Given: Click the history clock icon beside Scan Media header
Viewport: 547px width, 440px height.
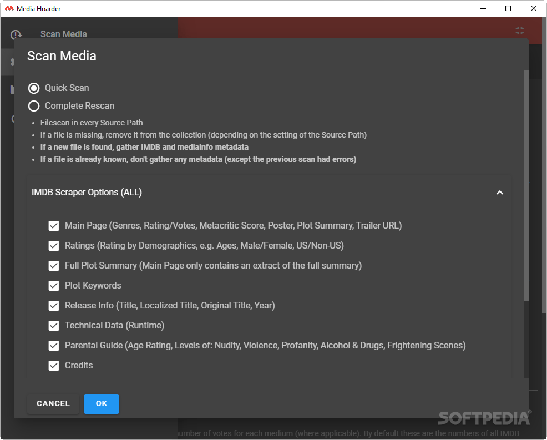Looking at the screenshot, I should [16, 34].
